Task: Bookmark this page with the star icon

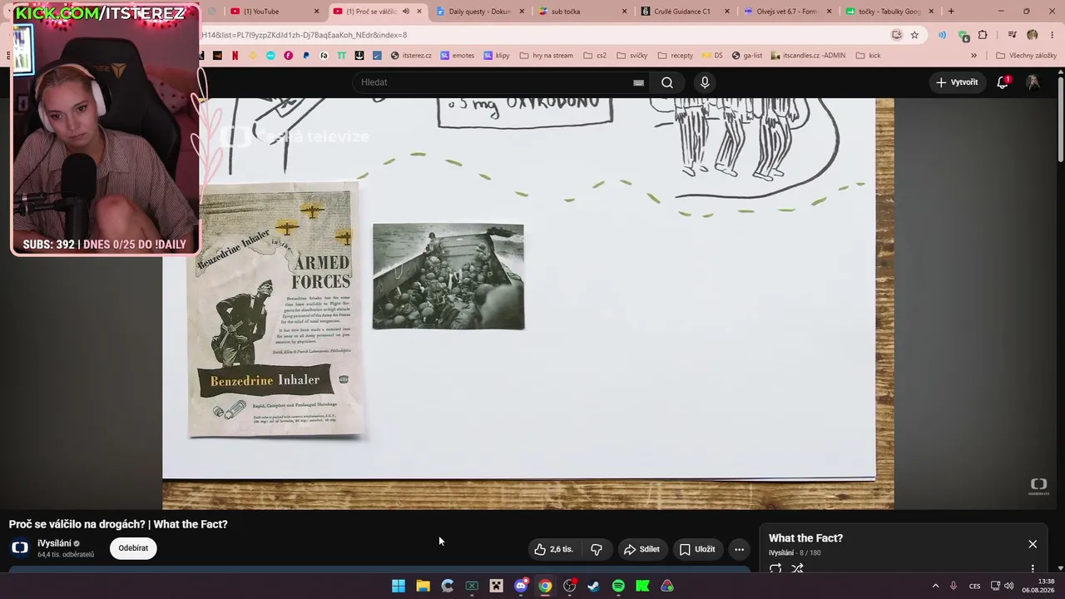Action: click(914, 35)
